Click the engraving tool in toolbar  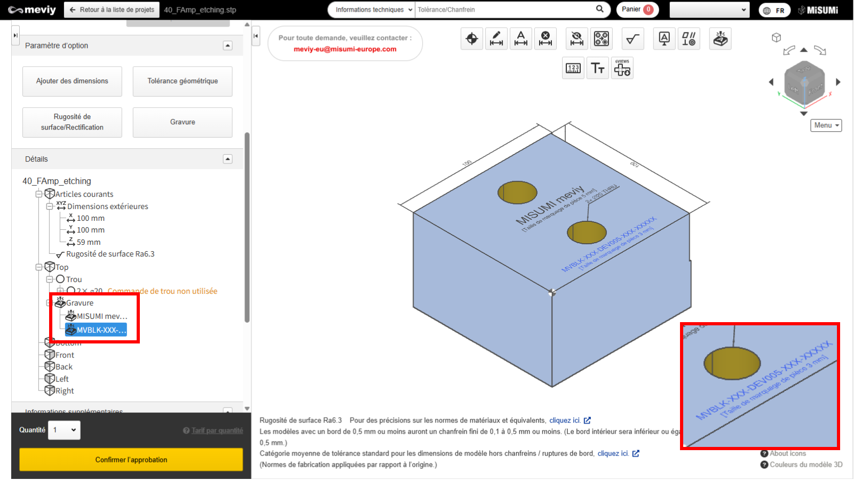720,38
